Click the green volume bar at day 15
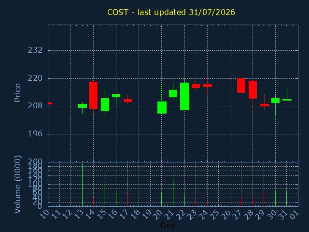309x232 pixels. point(105,195)
